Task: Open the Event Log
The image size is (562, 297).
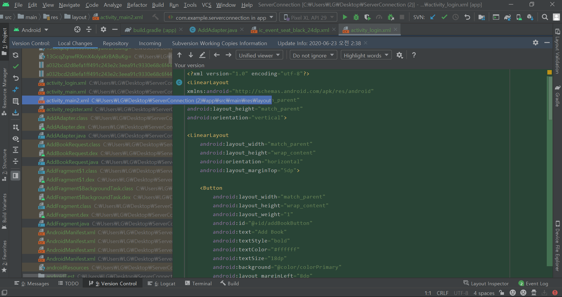Action: pos(533,284)
